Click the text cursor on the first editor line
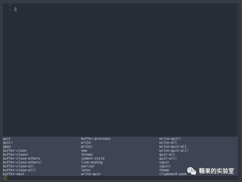This screenshot has height=182, width=242. point(16,9)
